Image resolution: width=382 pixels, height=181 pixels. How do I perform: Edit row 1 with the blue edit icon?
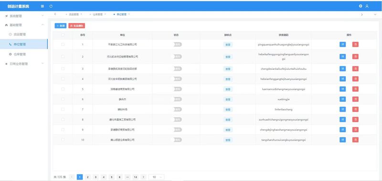(x=342, y=44)
